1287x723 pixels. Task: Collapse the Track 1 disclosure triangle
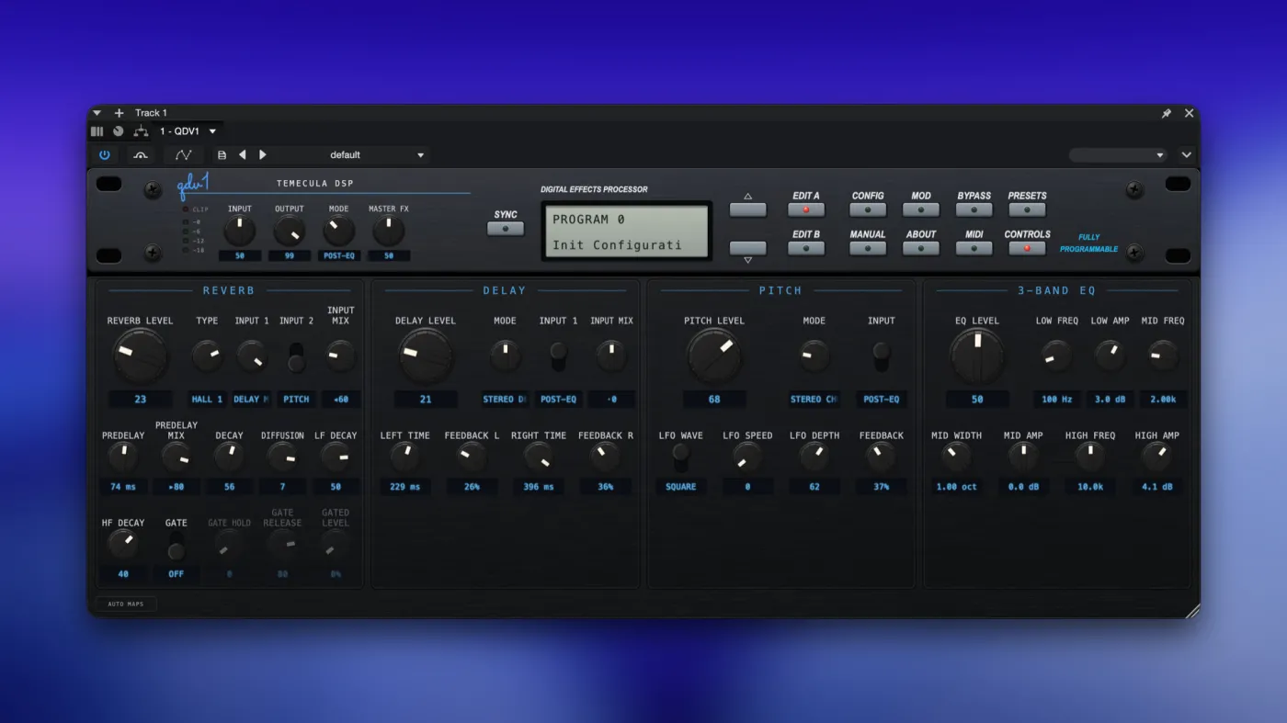tap(97, 113)
